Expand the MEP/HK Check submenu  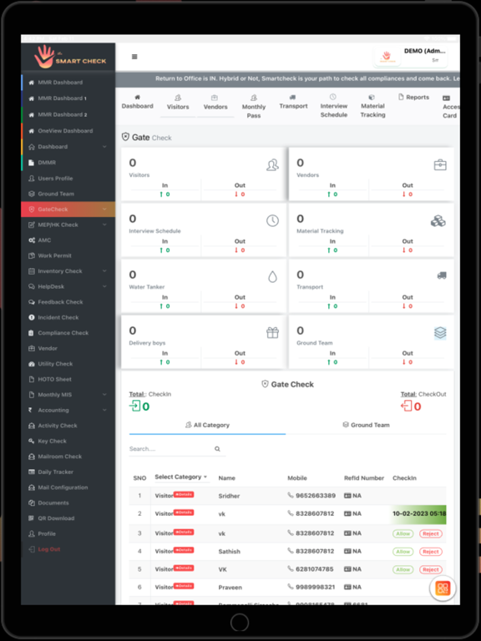click(104, 225)
